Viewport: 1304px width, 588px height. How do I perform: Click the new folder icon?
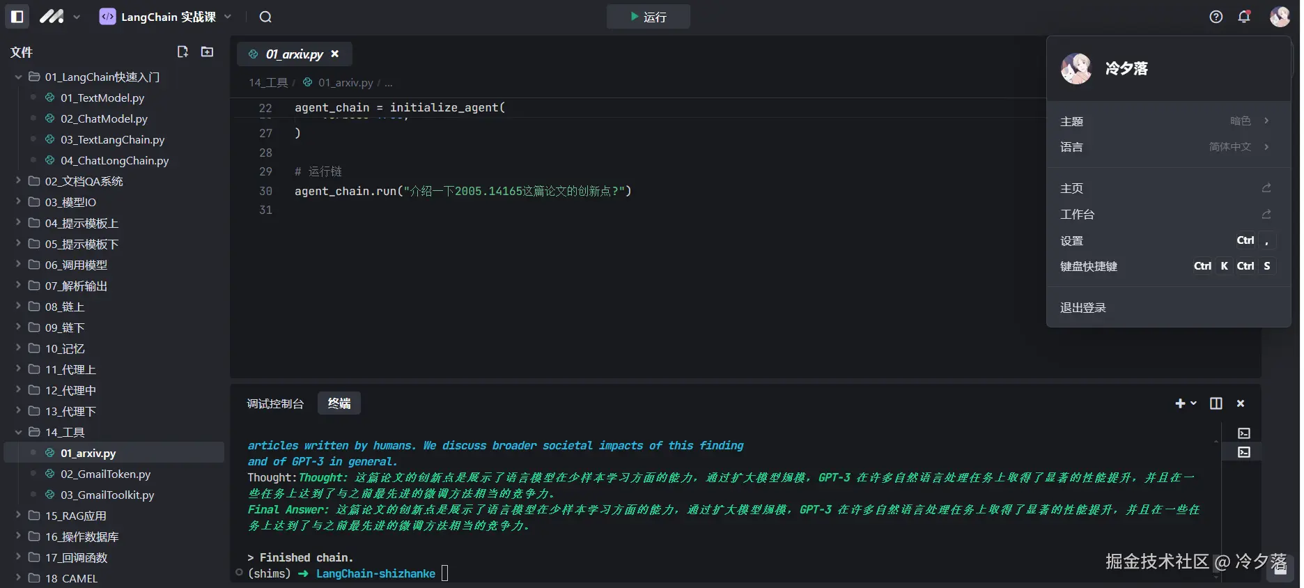click(x=207, y=52)
